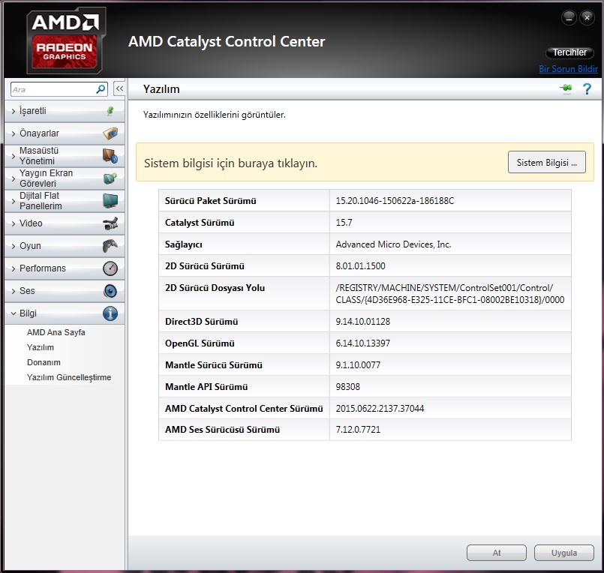Open Yazılım Güncelleştirme page
The width and height of the screenshot is (604, 573).
(x=69, y=377)
